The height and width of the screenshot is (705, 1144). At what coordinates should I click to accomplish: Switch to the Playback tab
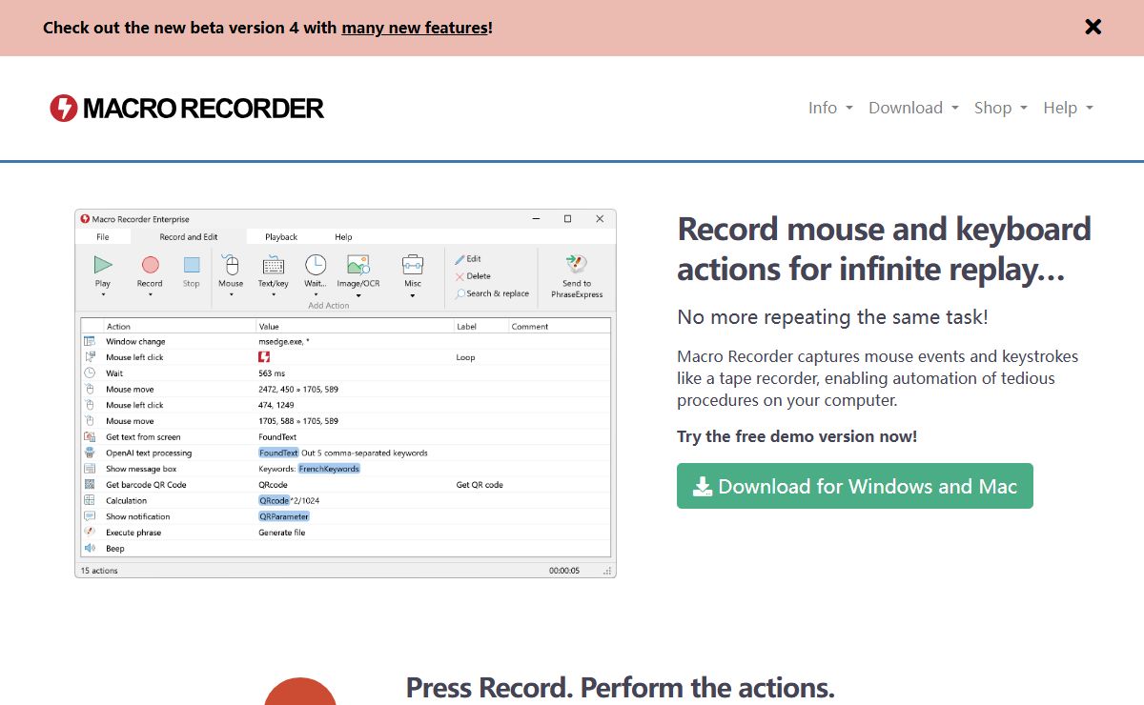tap(281, 237)
